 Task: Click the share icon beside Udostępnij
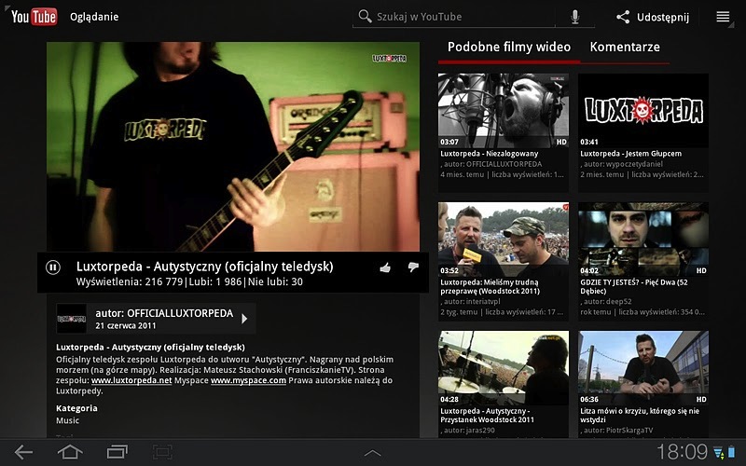(623, 17)
